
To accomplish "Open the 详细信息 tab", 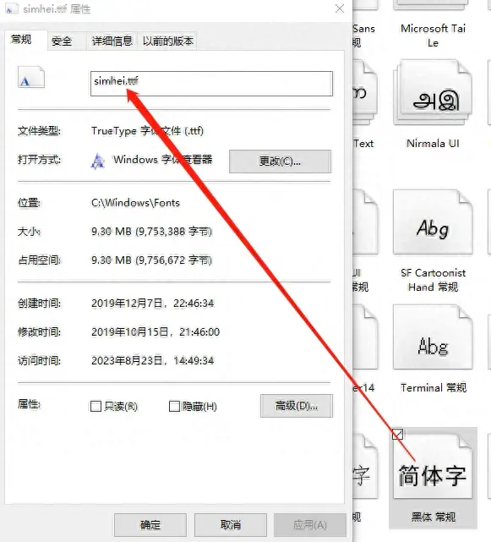I will tap(112, 41).
